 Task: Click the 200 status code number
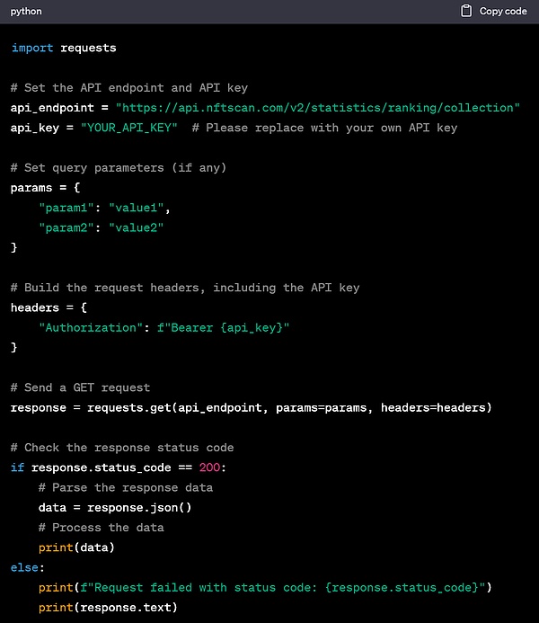pyautogui.click(x=209, y=467)
